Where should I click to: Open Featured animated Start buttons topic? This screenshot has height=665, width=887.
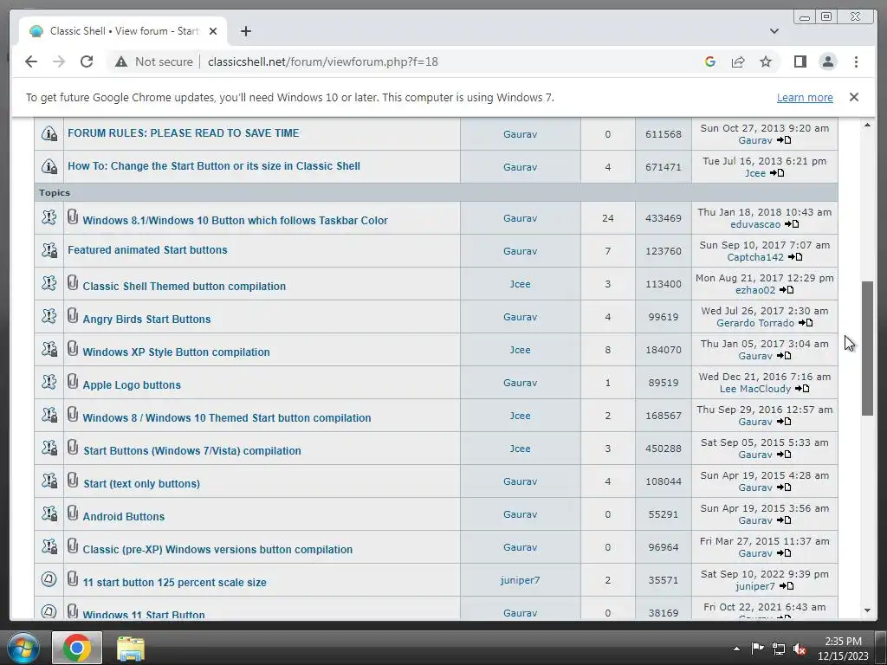(x=147, y=250)
